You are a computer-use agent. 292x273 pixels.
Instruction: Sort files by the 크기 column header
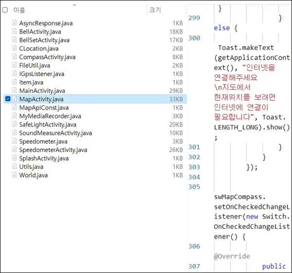coord(155,10)
